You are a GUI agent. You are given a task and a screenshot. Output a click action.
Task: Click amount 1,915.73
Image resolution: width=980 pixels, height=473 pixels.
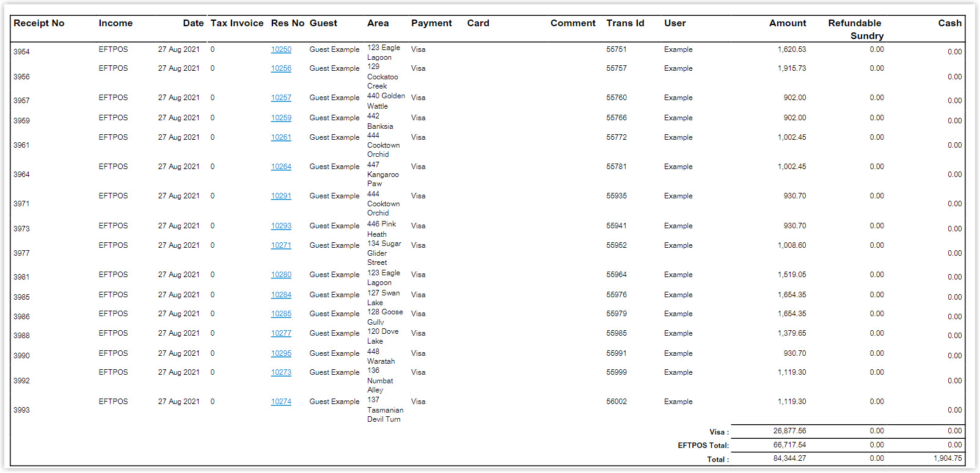(792, 68)
